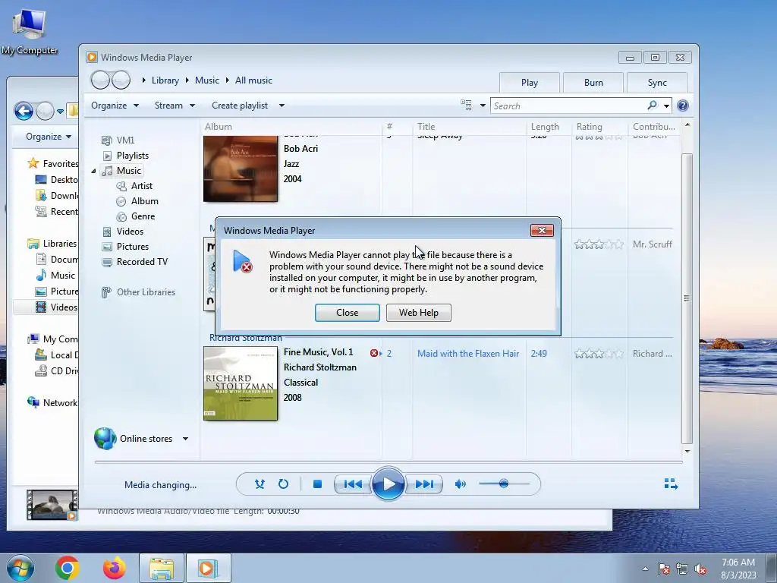Mute the player volume speaker icon
This screenshot has height=583, width=777.
coord(460,484)
